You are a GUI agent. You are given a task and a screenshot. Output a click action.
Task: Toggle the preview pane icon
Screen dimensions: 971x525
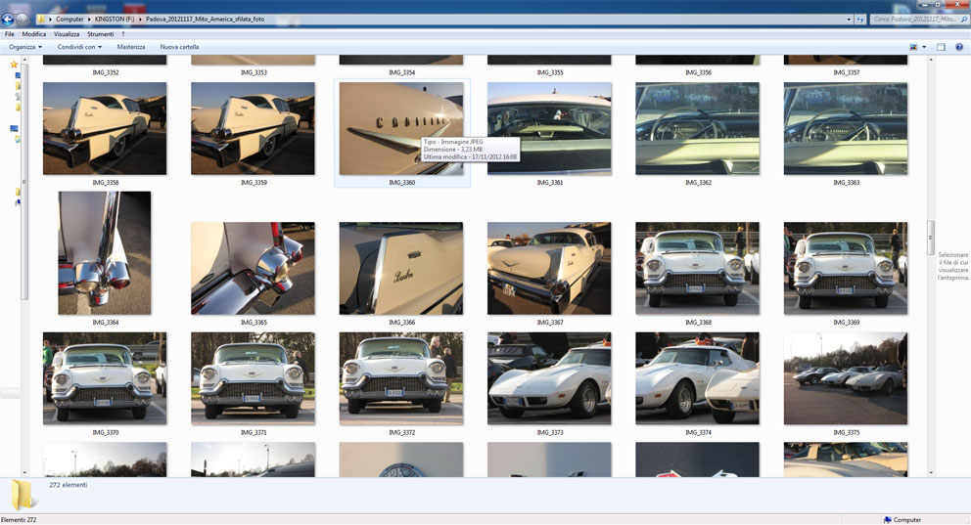tap(941, 47)
